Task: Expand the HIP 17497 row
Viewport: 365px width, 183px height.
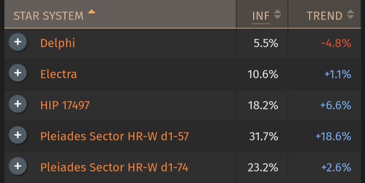Action: coord(18,104)
